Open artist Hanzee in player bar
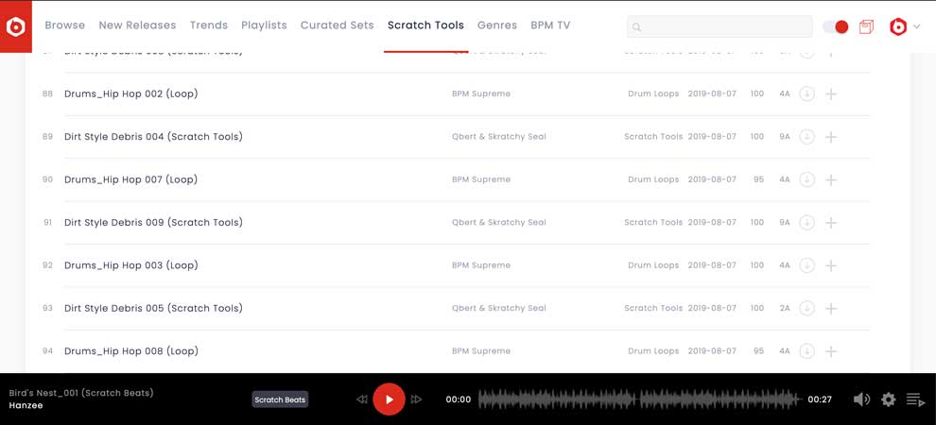The width and height of the screenshot is (936, 425). pyautogui.click(x=26, y=405)
